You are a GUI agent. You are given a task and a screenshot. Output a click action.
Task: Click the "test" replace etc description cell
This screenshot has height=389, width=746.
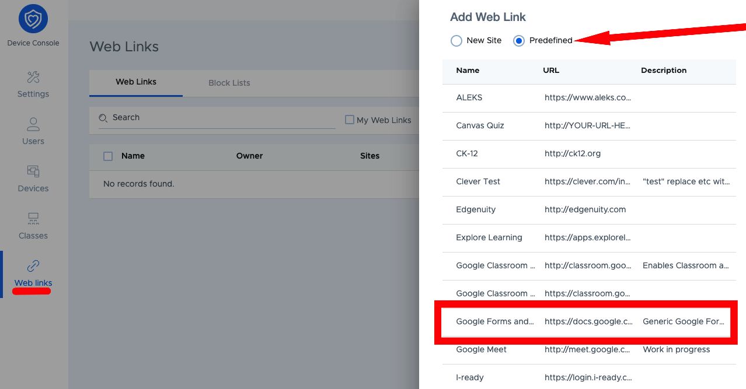click(686, 182)
